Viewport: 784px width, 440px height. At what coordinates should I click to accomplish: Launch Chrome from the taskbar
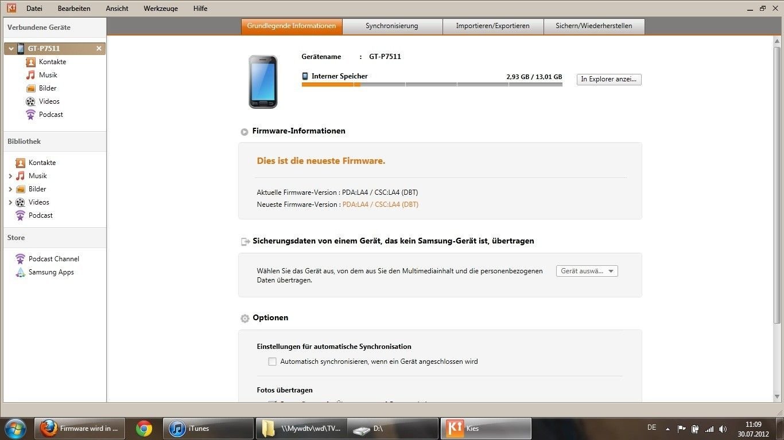144,429
